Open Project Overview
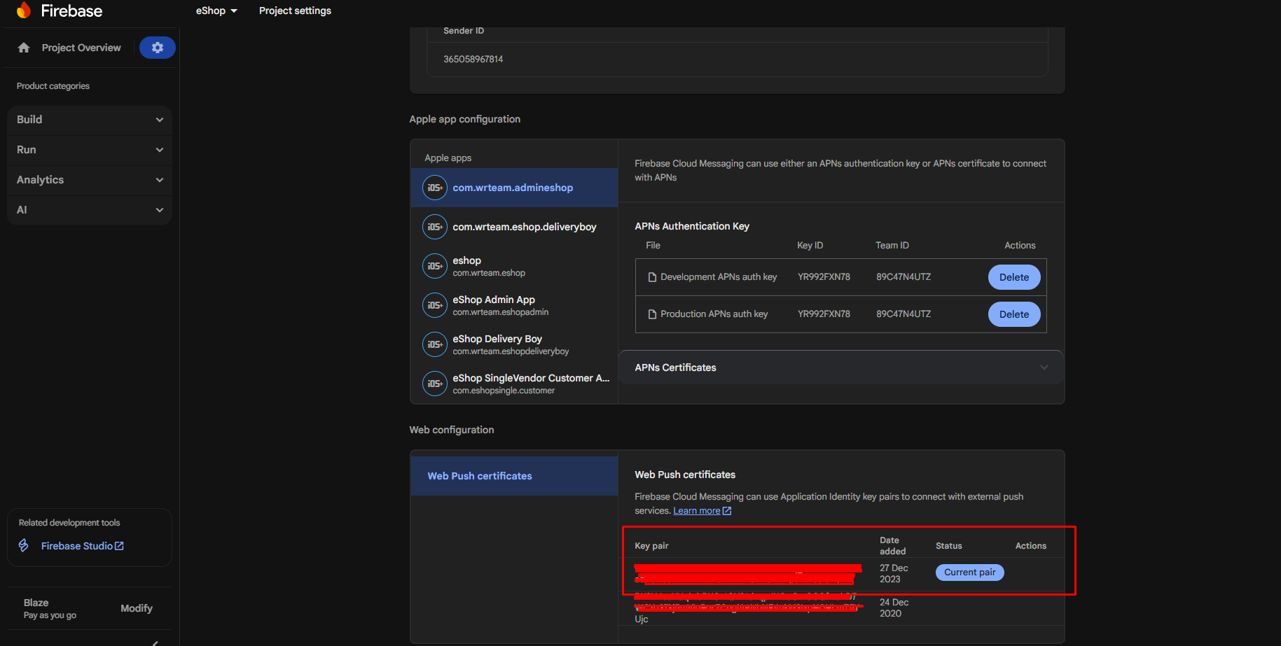The height and width of the screenshot is (646, 1281). 81,48
